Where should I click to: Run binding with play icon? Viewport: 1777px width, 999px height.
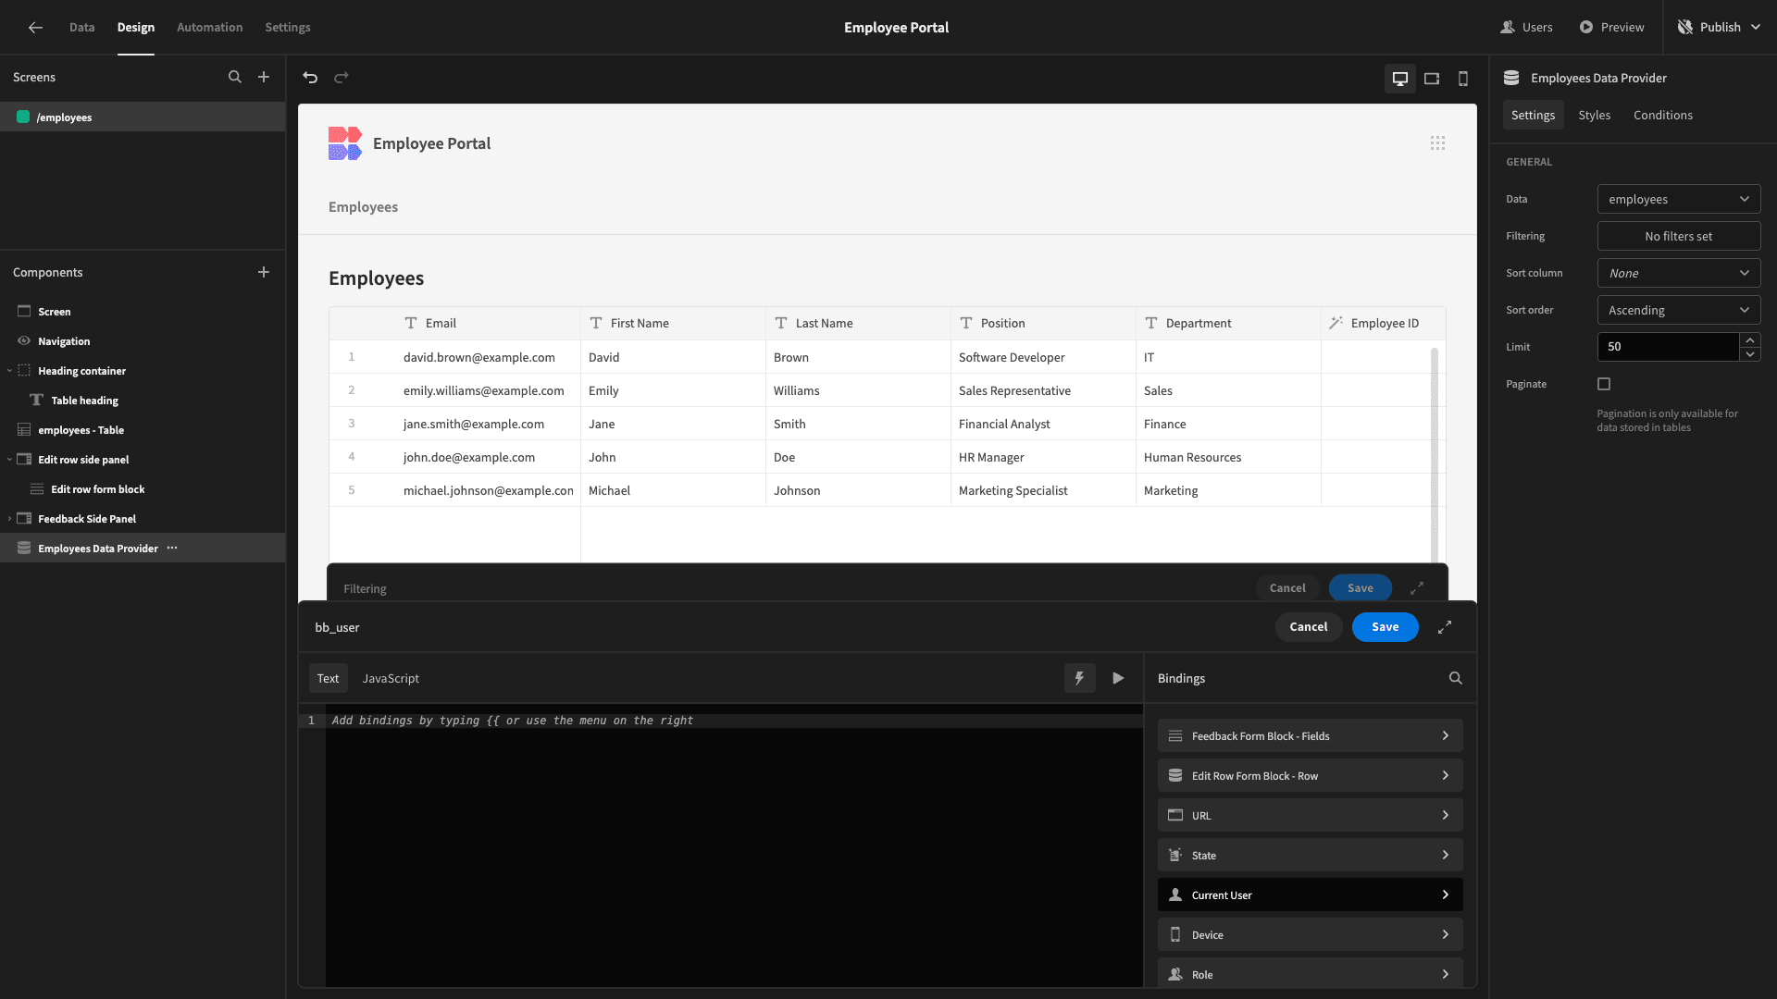1118,678
